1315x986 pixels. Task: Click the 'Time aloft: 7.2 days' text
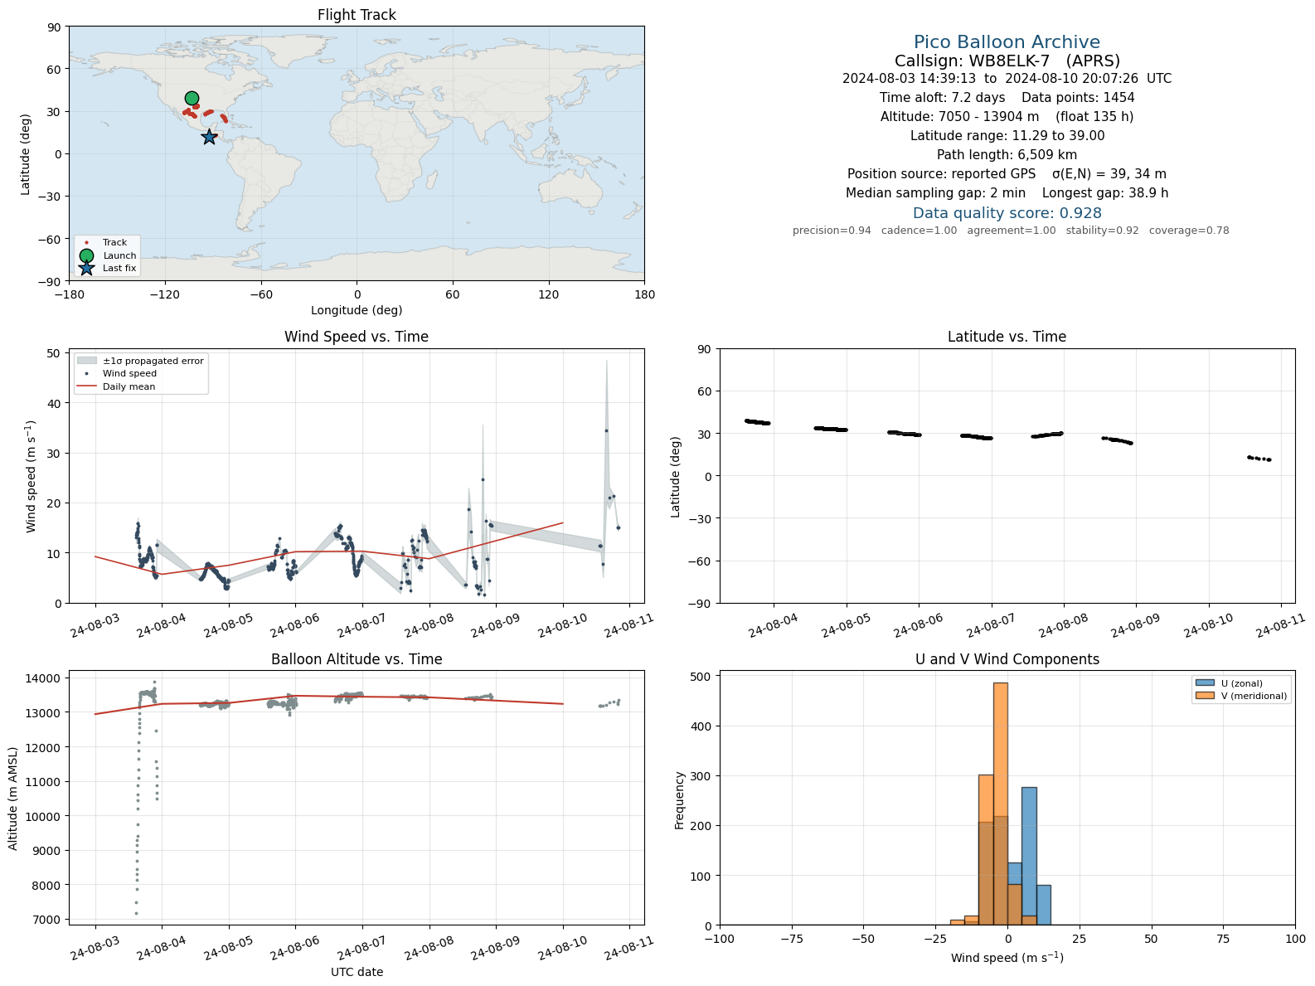[x=942, y=98]
